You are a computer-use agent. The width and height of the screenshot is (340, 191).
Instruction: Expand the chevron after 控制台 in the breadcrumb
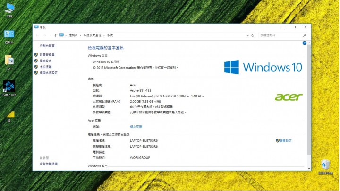point(80,35)
